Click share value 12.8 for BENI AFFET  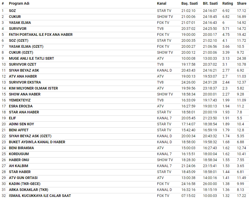click(240, 130)
